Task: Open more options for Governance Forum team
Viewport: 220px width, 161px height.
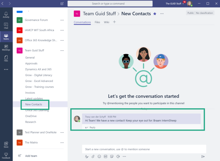Action: [62, 20]
